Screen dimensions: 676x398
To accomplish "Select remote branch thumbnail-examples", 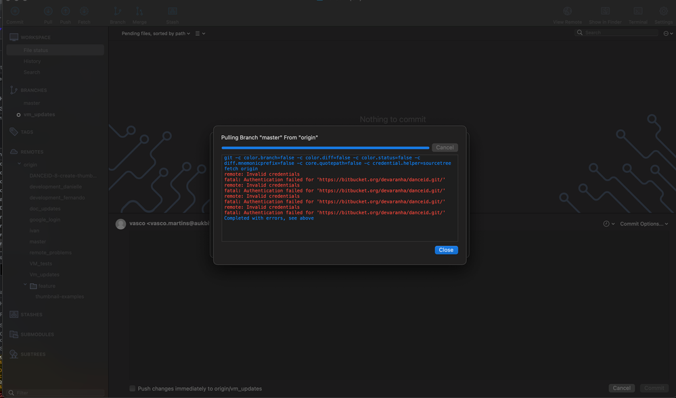I will [60, 297].
